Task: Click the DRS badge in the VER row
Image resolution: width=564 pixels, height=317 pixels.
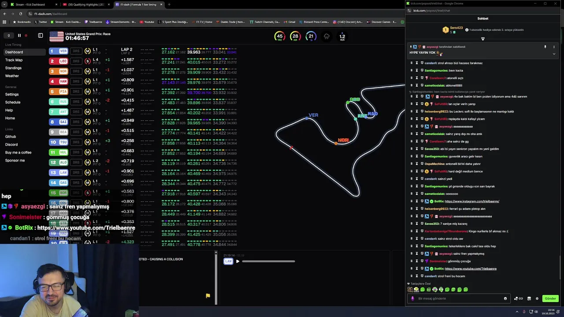Action: (76, 51)
